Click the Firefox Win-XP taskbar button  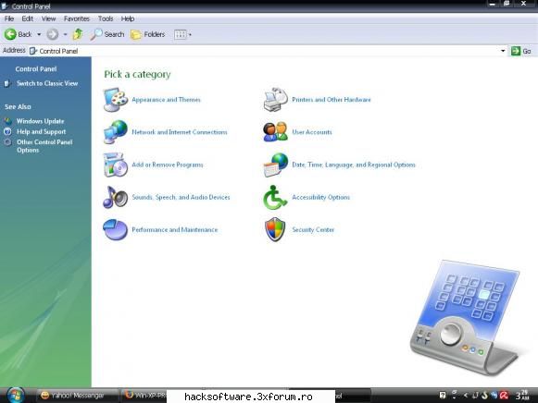coord(144,396)
